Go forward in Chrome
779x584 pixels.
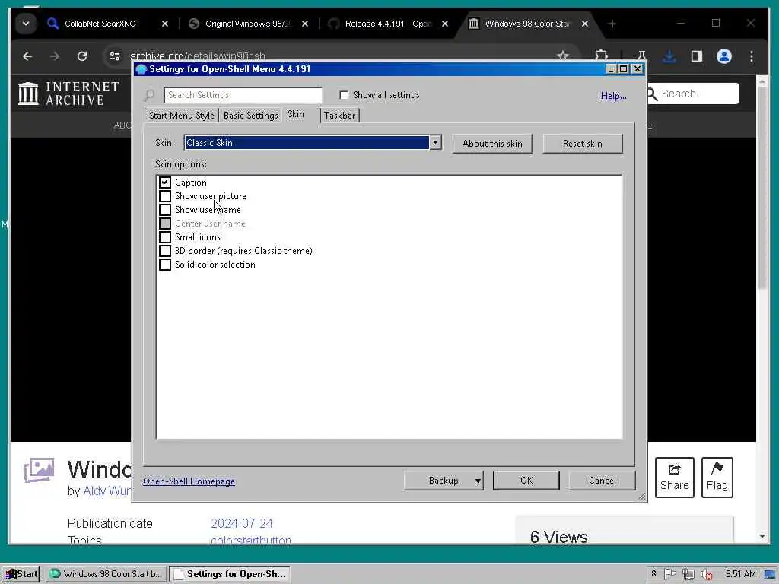point(55,56)
